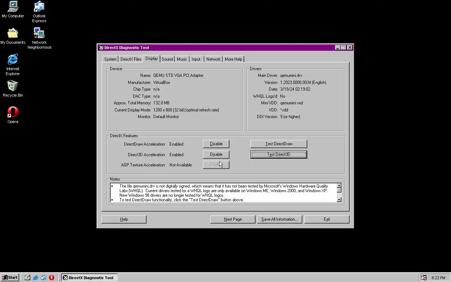Click Next Page button
This screenshot has width=451, height=282.
click(233, 219)
